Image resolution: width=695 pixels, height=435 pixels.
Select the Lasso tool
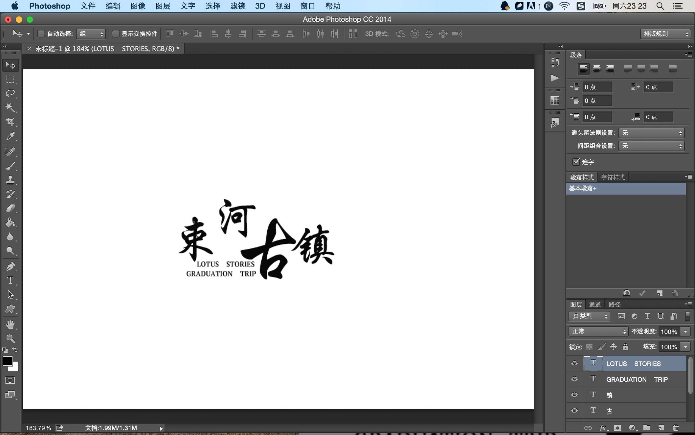coord(10,93)
